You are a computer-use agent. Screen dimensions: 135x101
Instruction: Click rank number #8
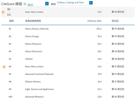10,82
